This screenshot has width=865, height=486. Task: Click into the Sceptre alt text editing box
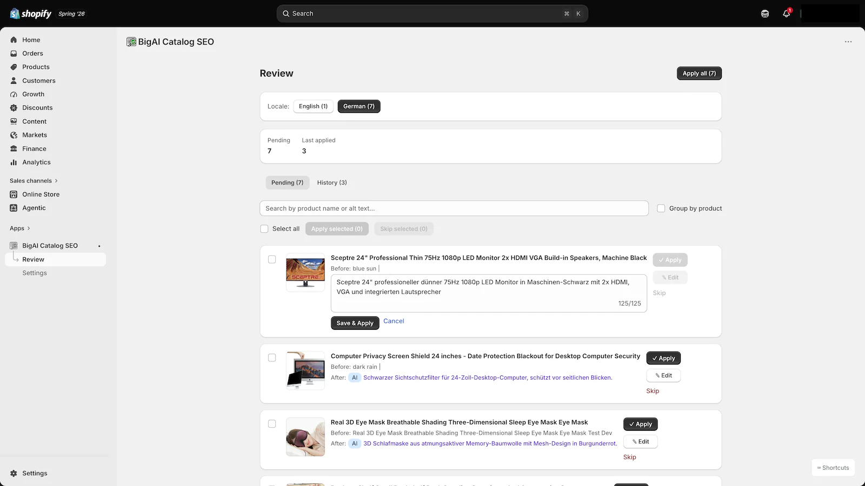coord(489,293)
